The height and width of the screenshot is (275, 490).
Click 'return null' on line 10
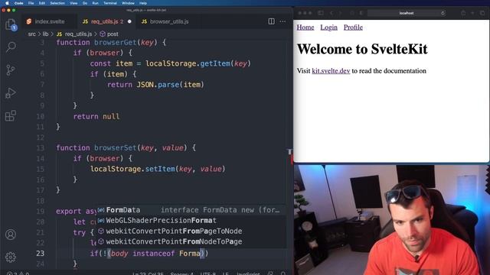tap(96, 116)
